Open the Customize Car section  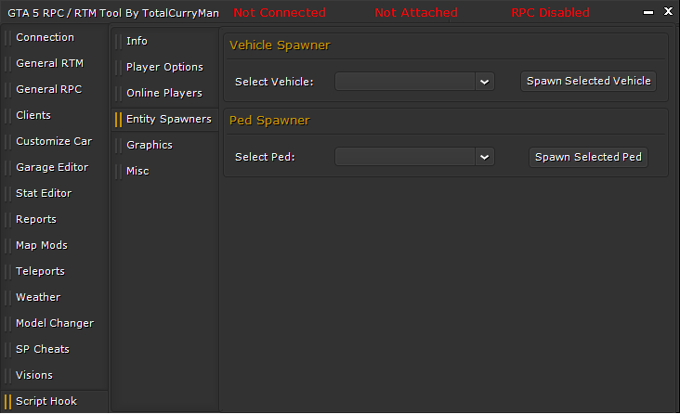[x=54, y=141]
